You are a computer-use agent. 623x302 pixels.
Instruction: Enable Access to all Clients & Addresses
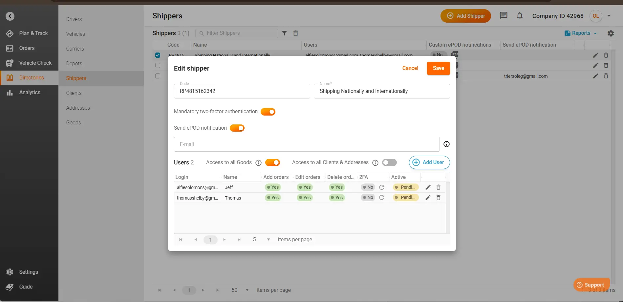click(389, 162)
